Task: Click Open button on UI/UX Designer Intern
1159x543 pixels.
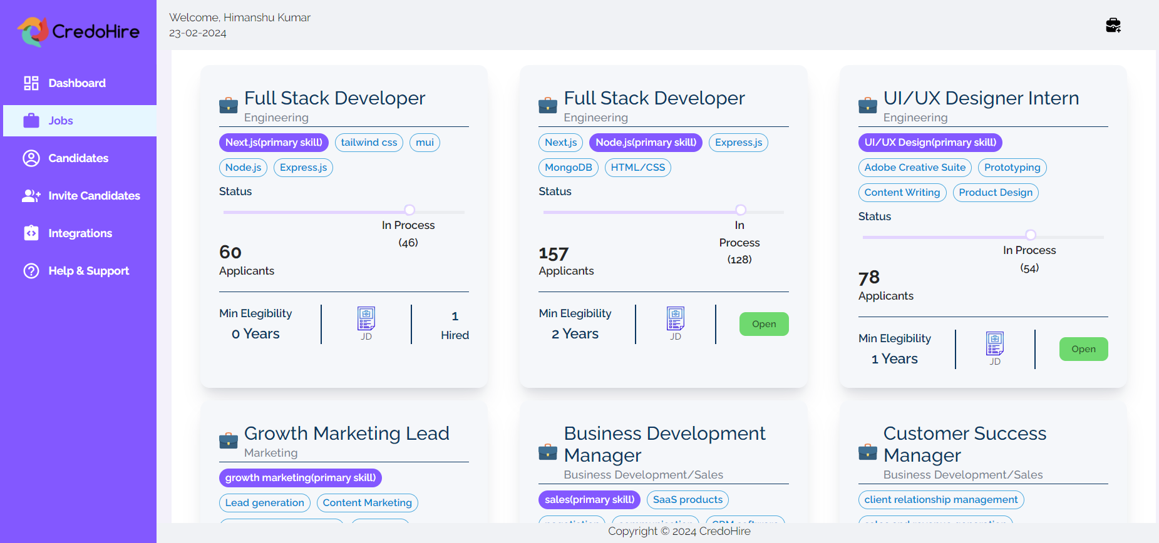Action: click(1083, 349)
